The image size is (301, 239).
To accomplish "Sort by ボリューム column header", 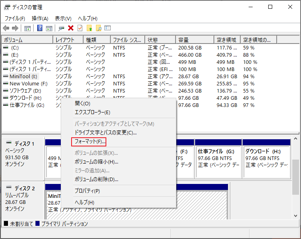I will pos(27,40).
